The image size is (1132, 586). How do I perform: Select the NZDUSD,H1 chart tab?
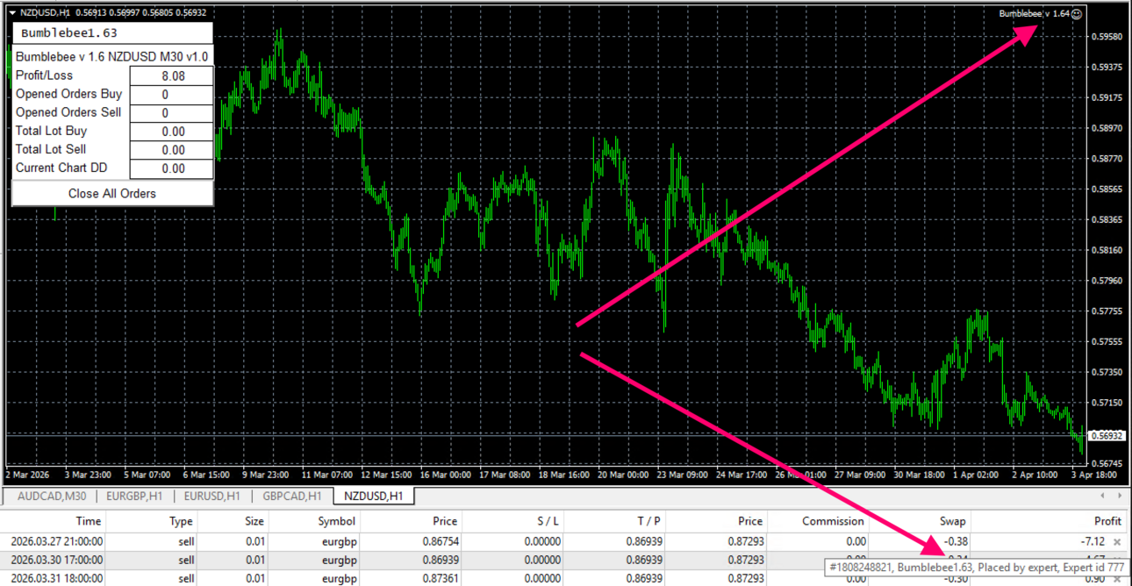point(373,496)
